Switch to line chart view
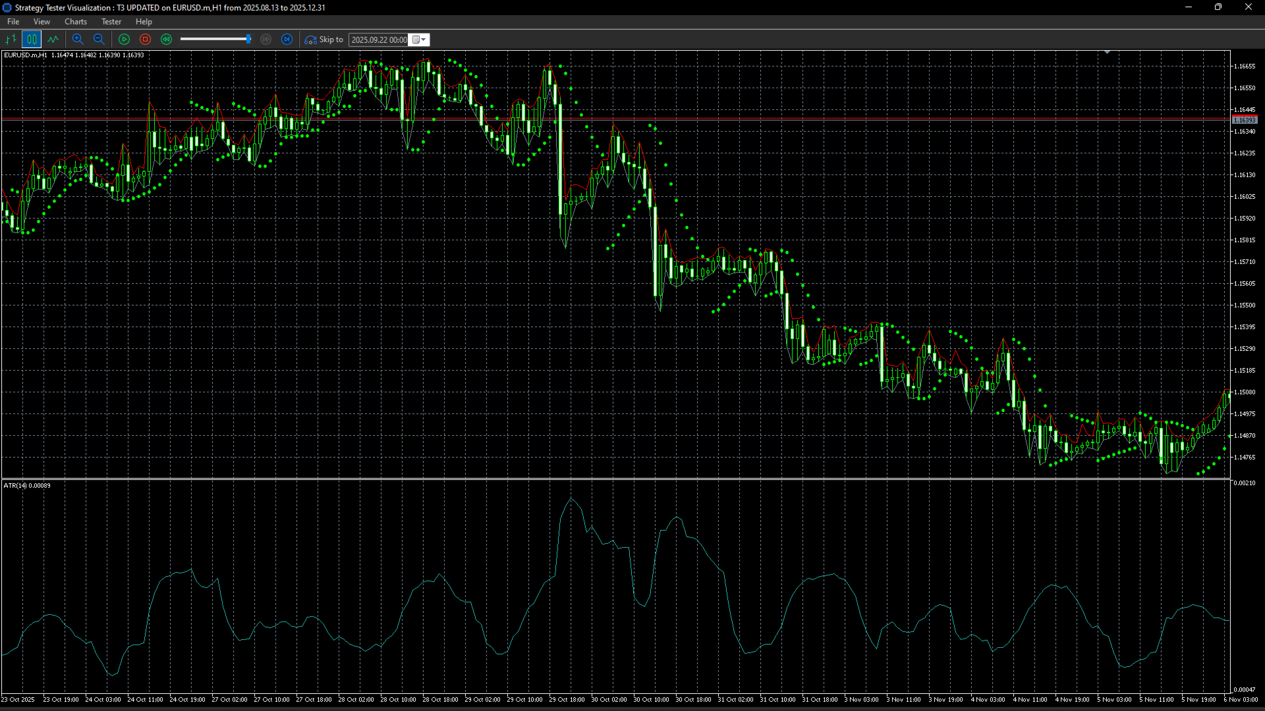Viewport: 1265px width, 711px height. [53, 39]
